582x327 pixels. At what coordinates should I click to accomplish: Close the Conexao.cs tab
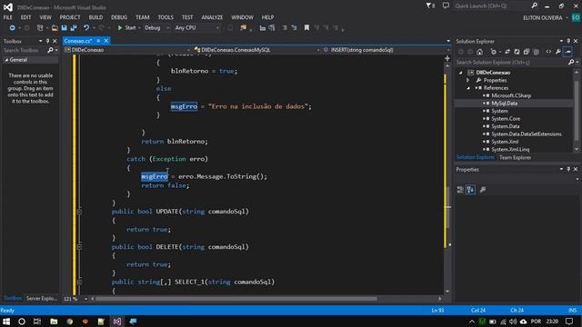[x=106, y=41]
